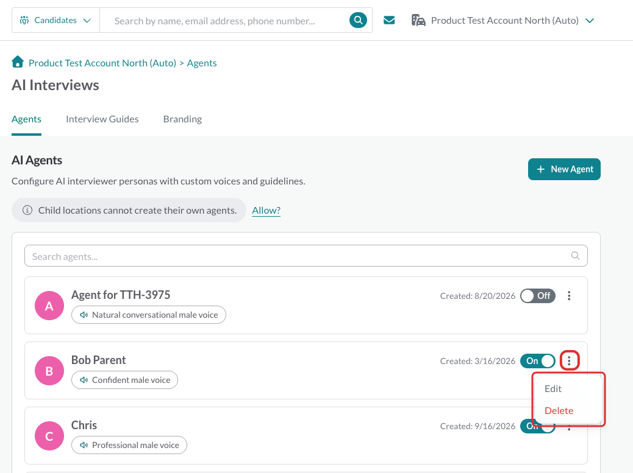Click the Created: 9/16/2026 date

coord(477,426)
